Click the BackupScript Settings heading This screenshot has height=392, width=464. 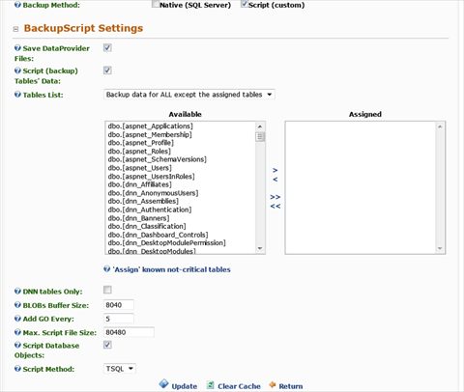tap(83, 28)
